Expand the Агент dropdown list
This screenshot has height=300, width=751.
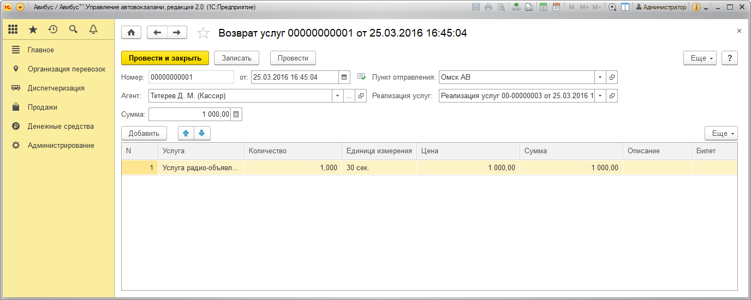tap(337, 96)
